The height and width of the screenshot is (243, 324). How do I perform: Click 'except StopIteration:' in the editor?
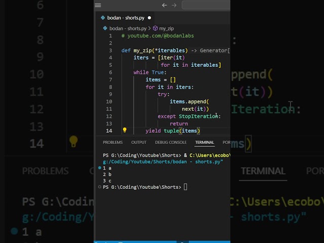coord(189,116)
